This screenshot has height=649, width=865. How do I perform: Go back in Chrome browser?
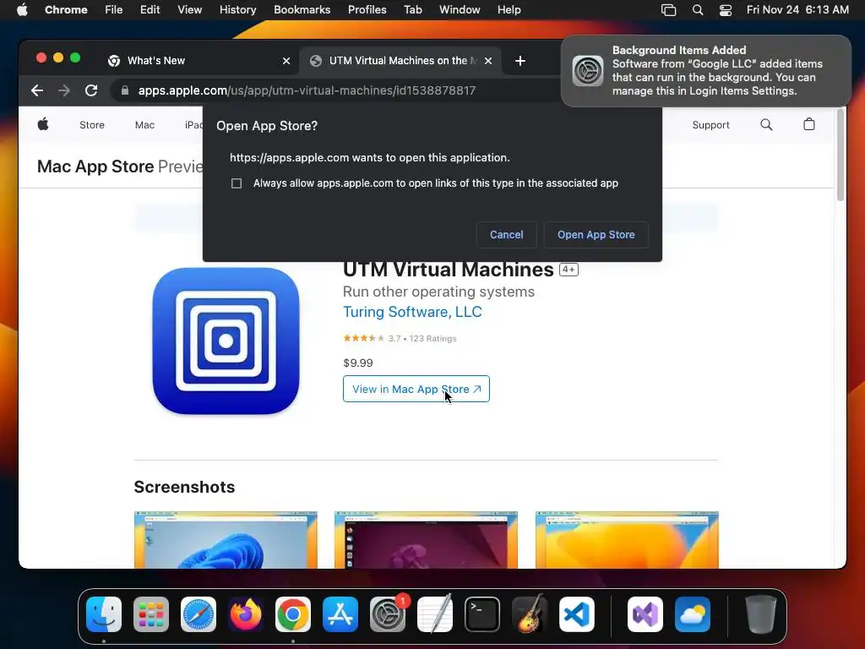point(37,90)
